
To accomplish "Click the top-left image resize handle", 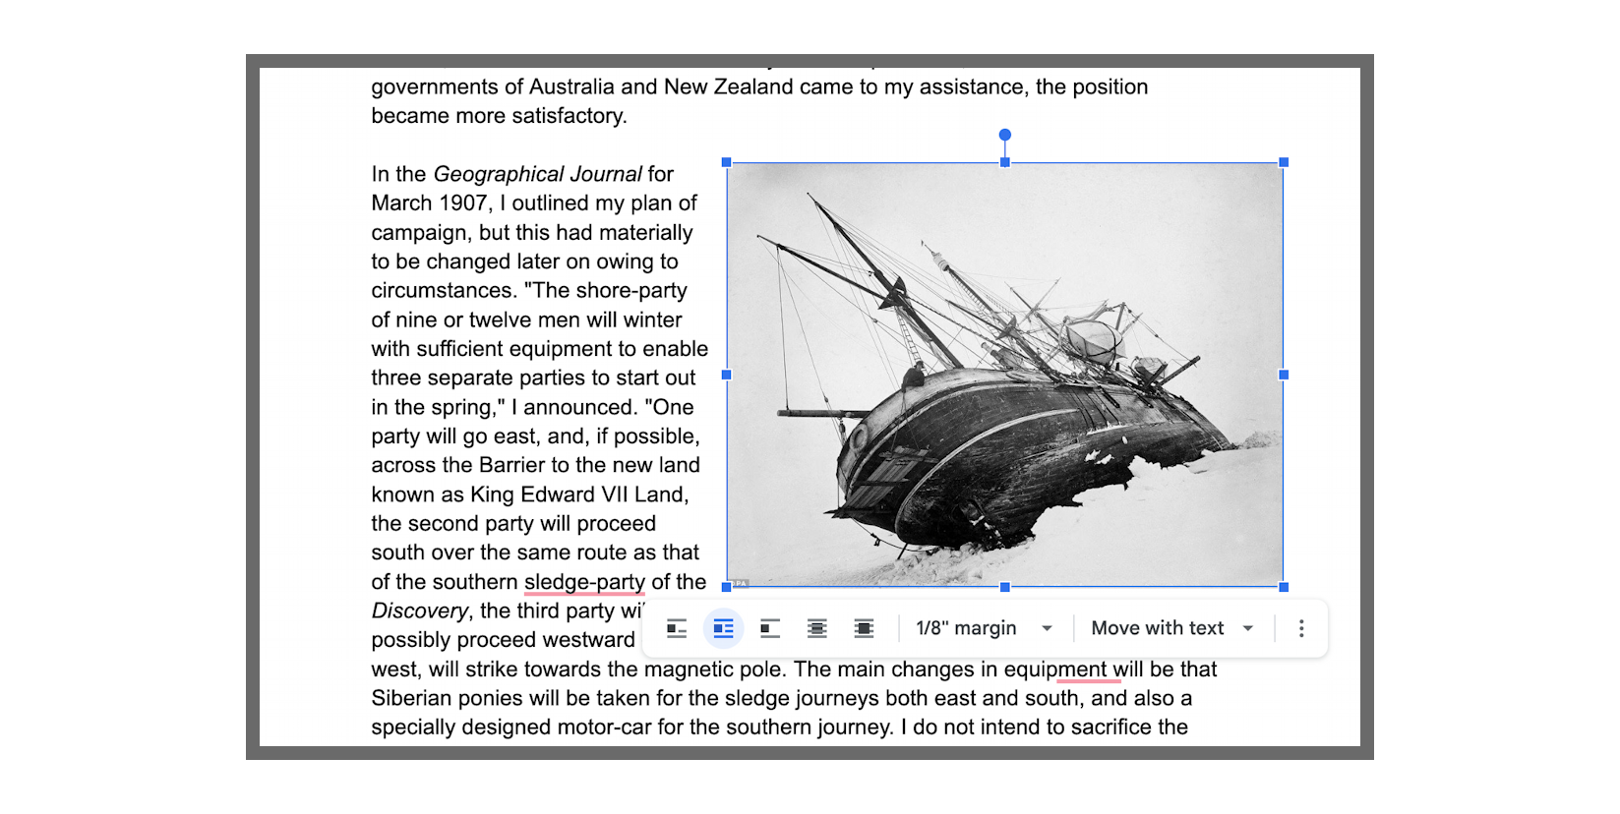I will pos(727,162).
